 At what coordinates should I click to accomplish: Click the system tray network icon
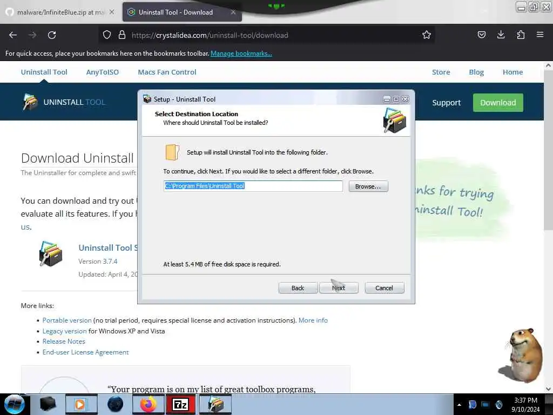485,405
